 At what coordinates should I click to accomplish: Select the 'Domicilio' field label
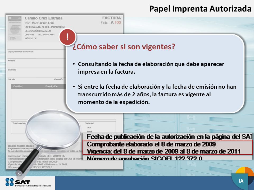[12, 70]
